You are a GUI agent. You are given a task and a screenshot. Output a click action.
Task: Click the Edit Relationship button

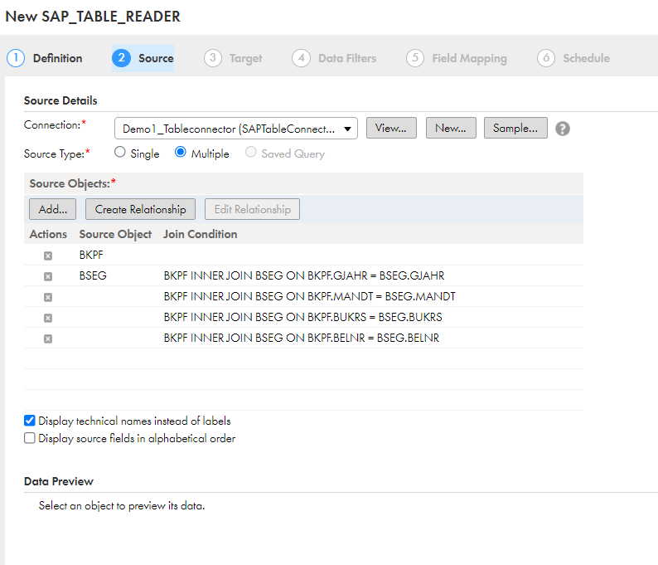tap(252, 209)
